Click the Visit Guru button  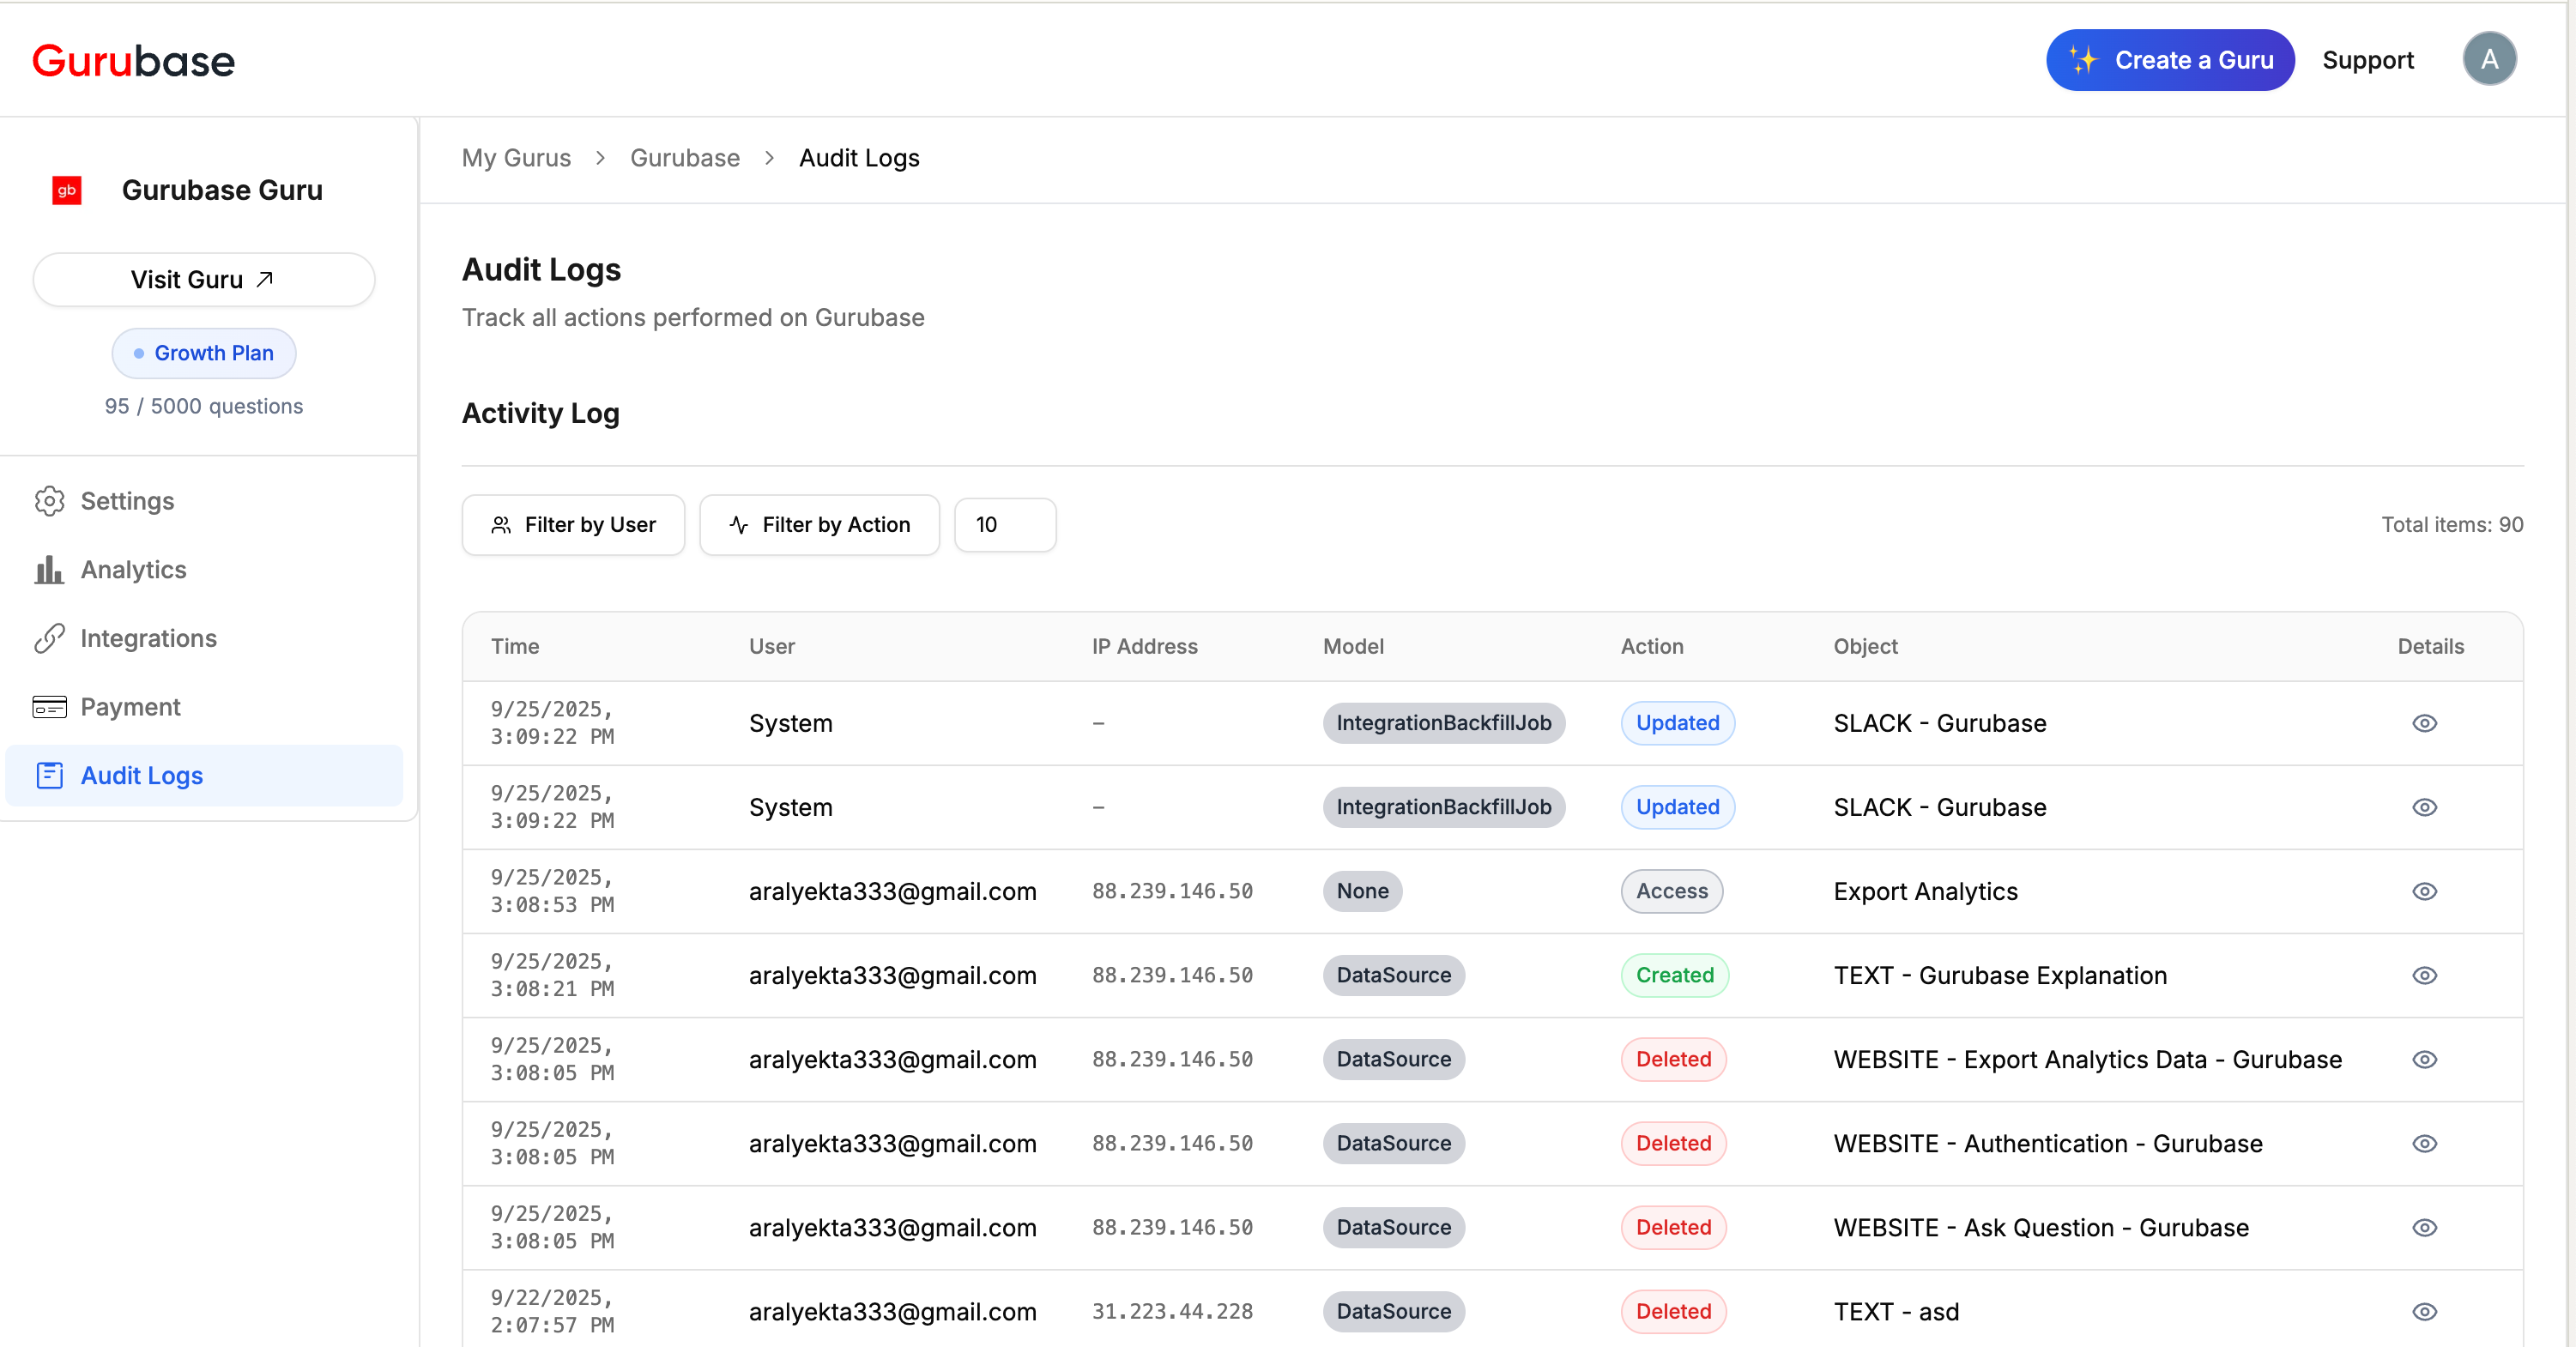(203, 279)
